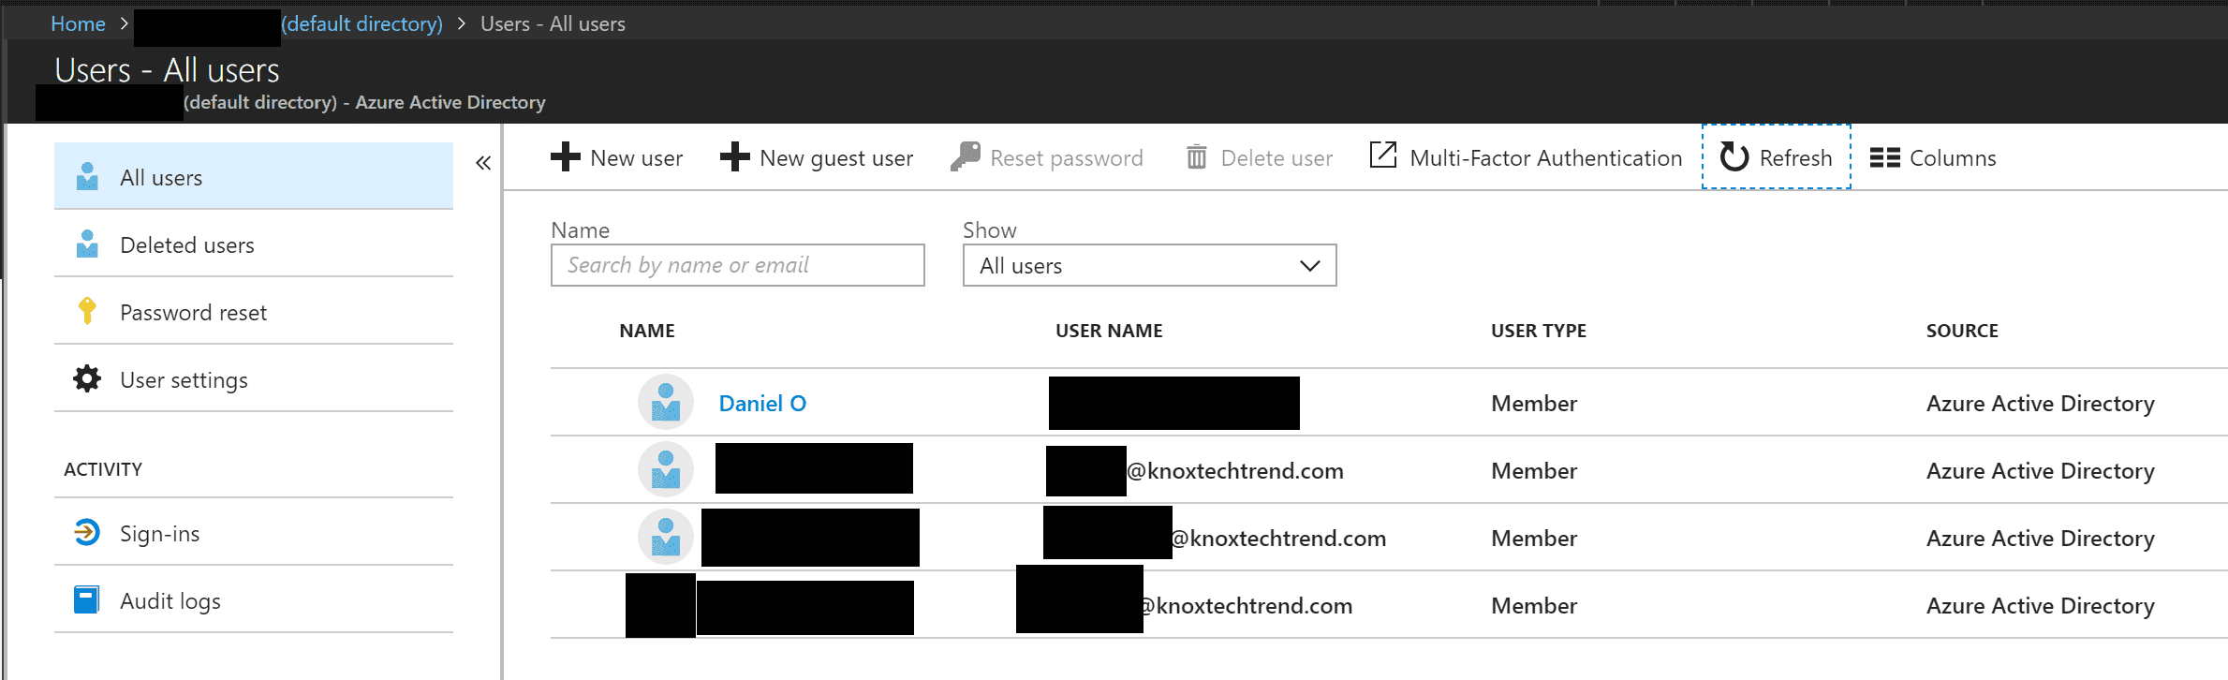
Task: Go to Home in the breadcrumb
Action: [x=78, y=23]
